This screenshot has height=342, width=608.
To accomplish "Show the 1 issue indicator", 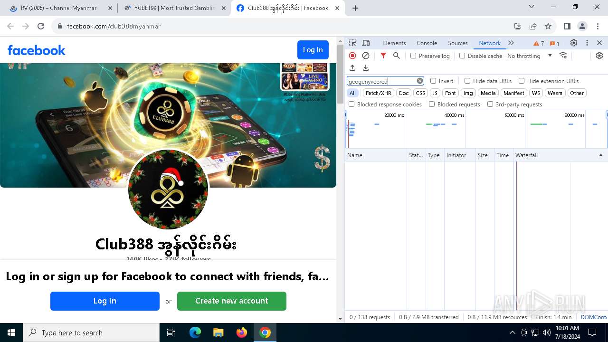I will 555,43.
